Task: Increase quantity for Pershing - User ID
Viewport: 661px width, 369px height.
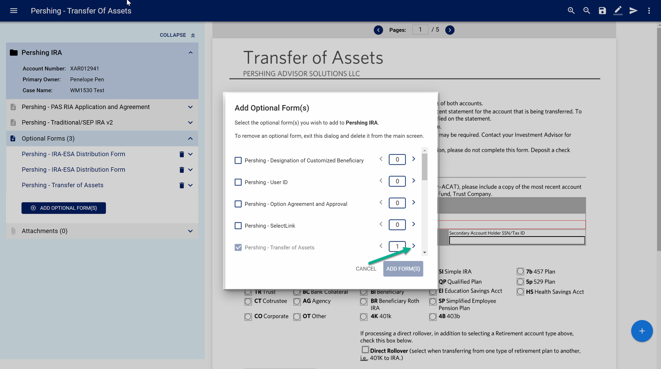Action: [x=414, y=181]
